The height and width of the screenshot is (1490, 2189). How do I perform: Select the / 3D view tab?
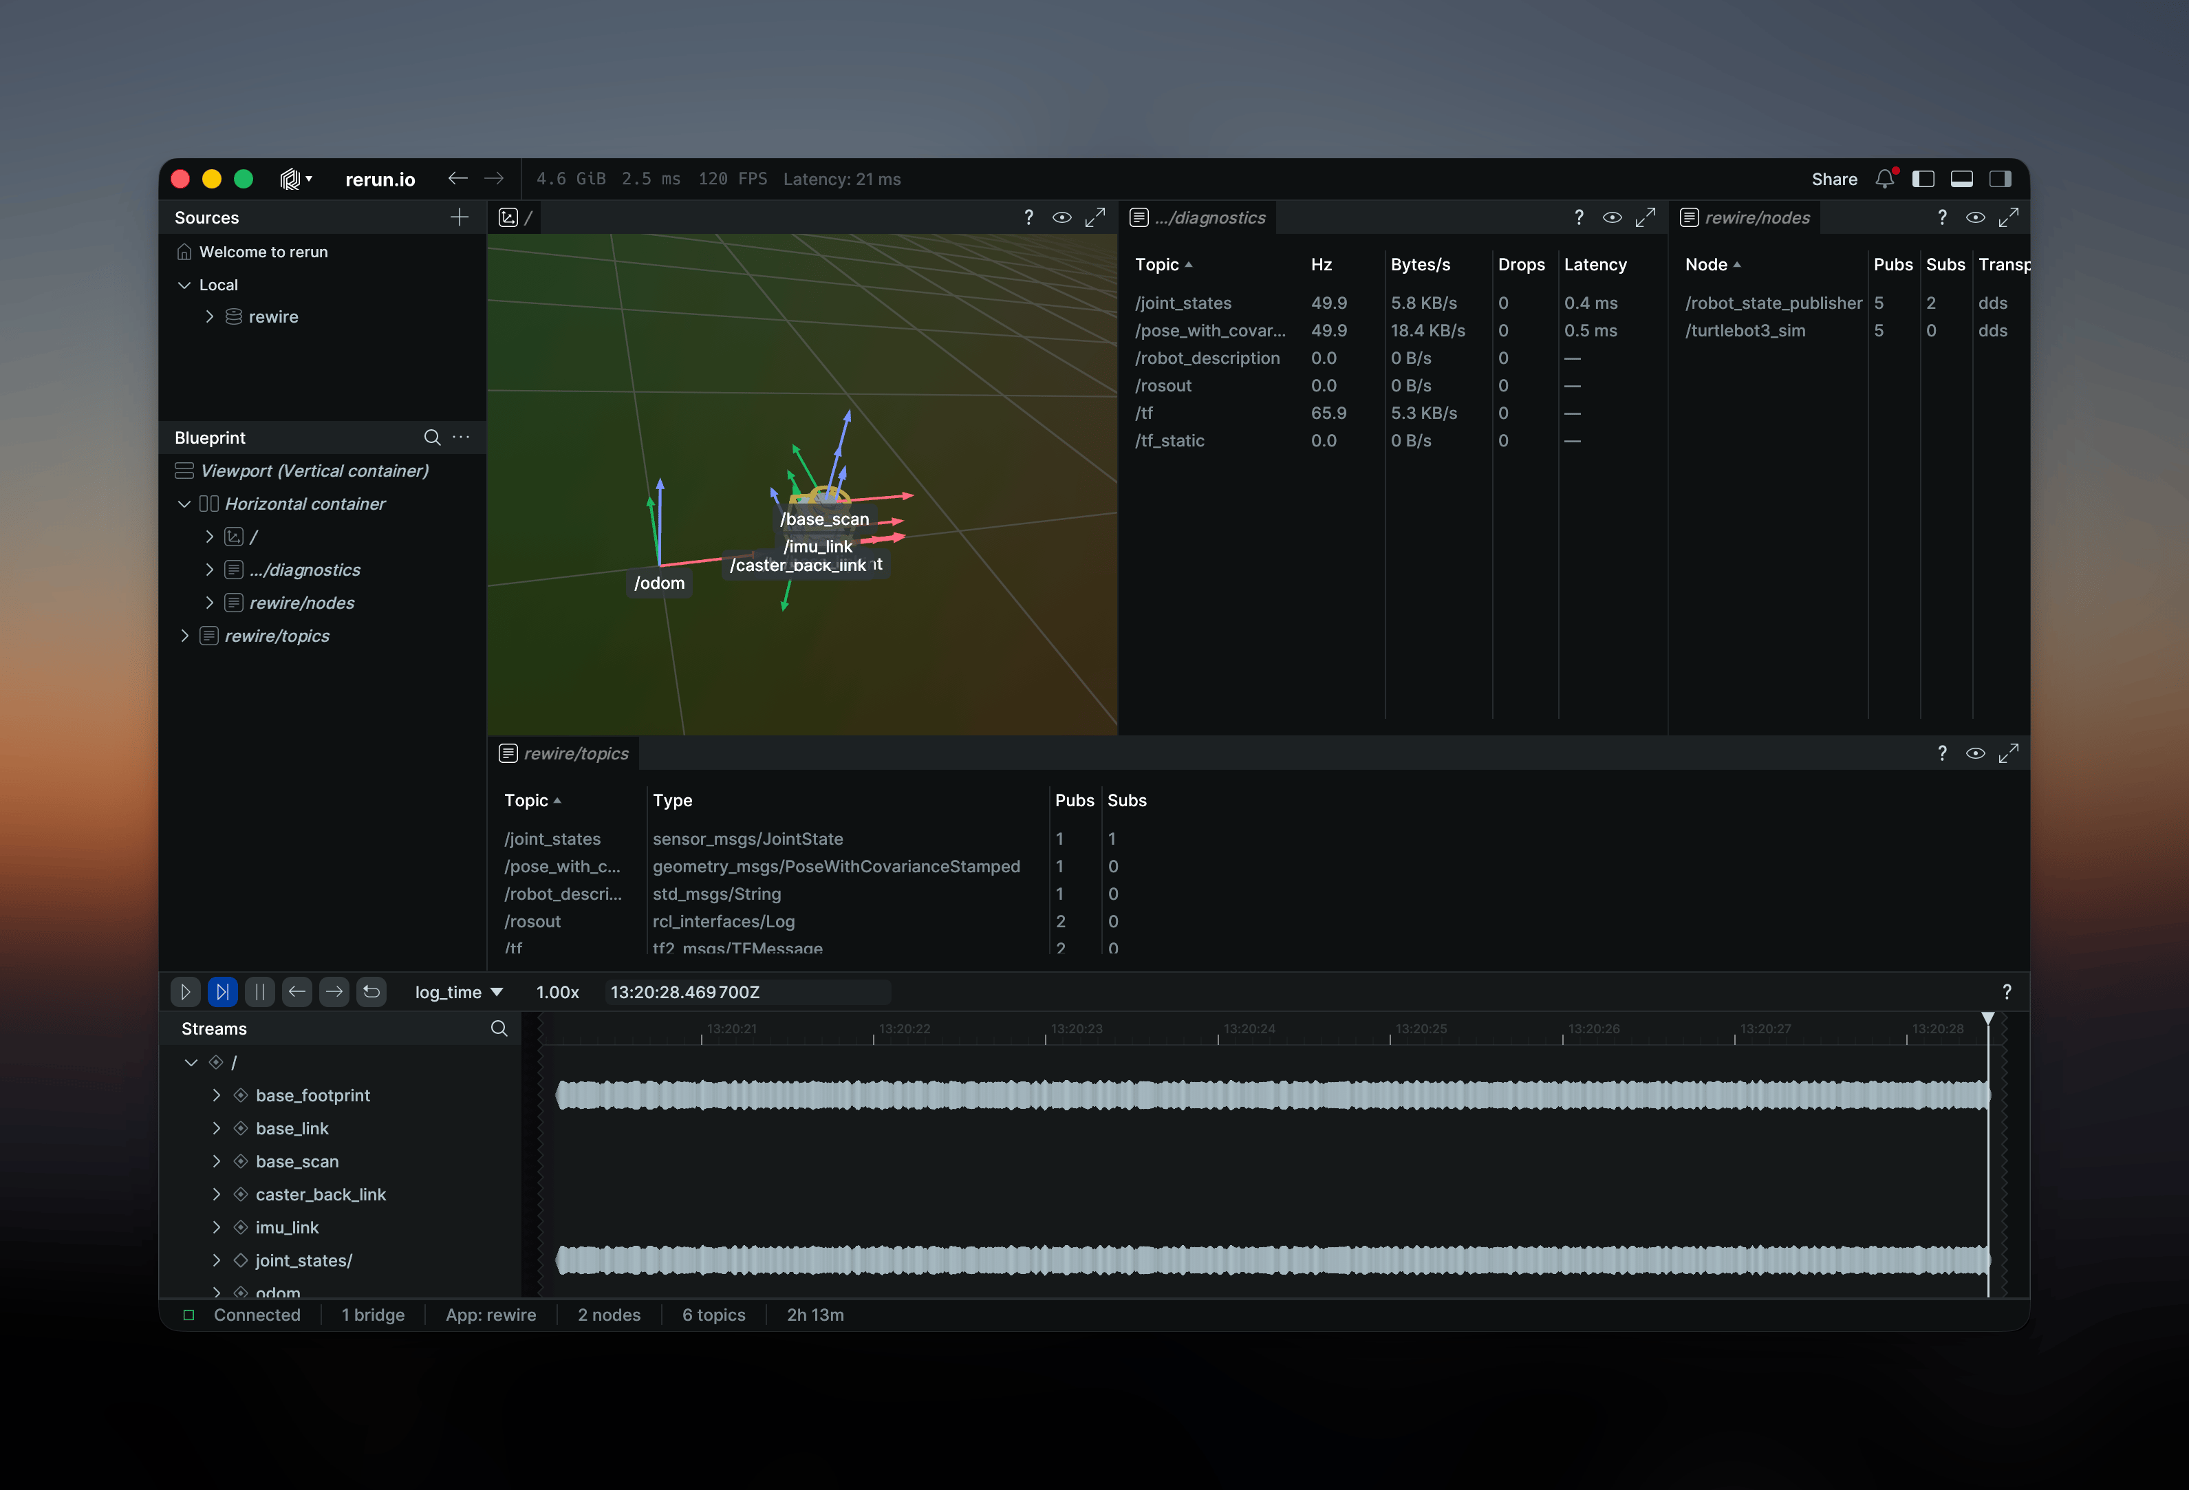pyautogui.click(x=516, y=217)
